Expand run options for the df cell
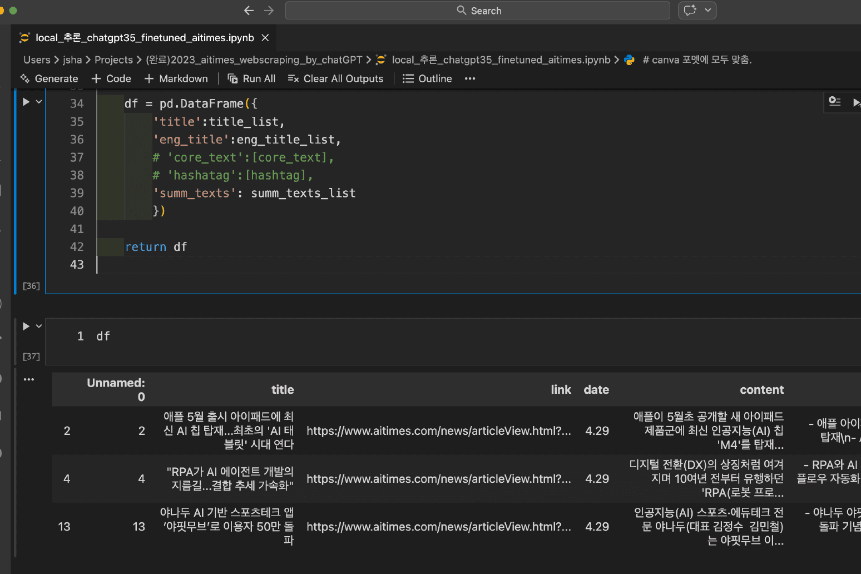Viewport: 861px width, 574px height. pos(39,326)
